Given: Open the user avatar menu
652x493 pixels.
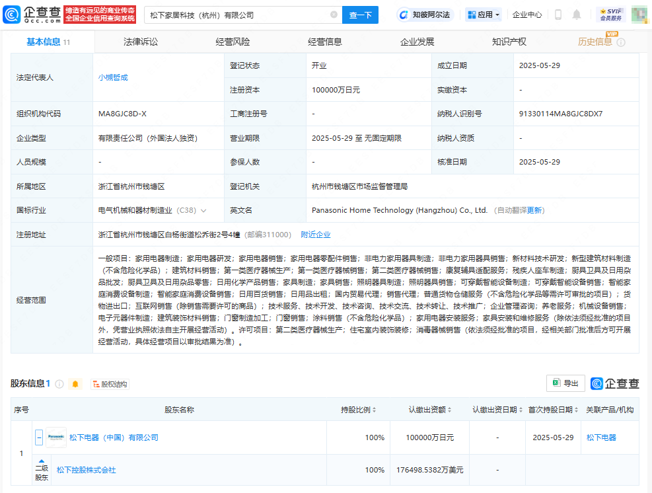Looking at the screenshot, I should click(639, 15).
